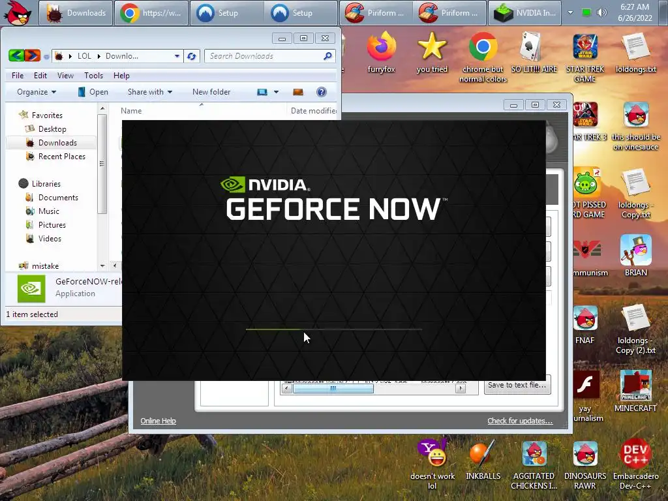668x501 pixels.
Task: Open first Setup taskbar item
Action: click(x=226, y=13)
